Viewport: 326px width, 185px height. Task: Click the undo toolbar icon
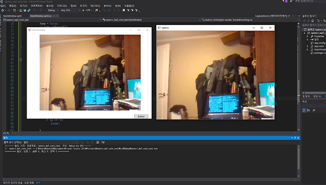(x=34, y=10)
